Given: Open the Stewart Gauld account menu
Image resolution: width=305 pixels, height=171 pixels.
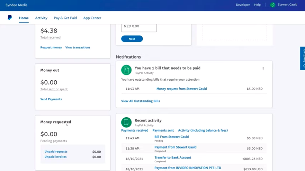Looking at the screenshot, I should [287, 4].
